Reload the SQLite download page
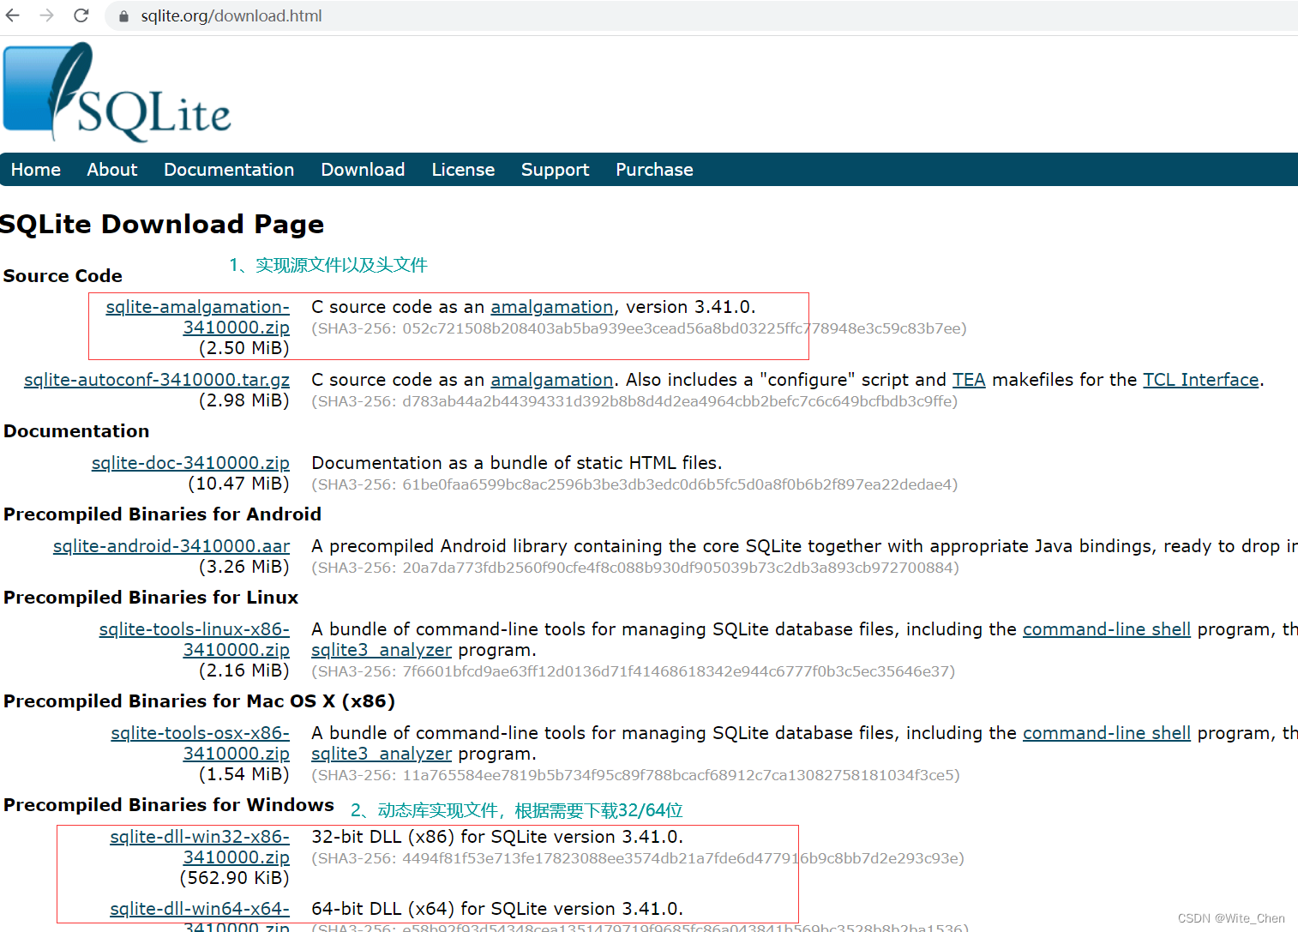The image size is (1298, 932). (x=81, y=15)
